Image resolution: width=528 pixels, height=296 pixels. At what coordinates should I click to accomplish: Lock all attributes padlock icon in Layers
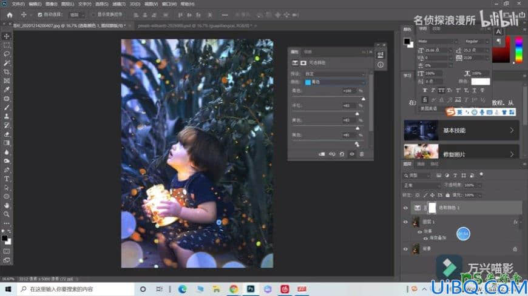[x=447, y=195]
